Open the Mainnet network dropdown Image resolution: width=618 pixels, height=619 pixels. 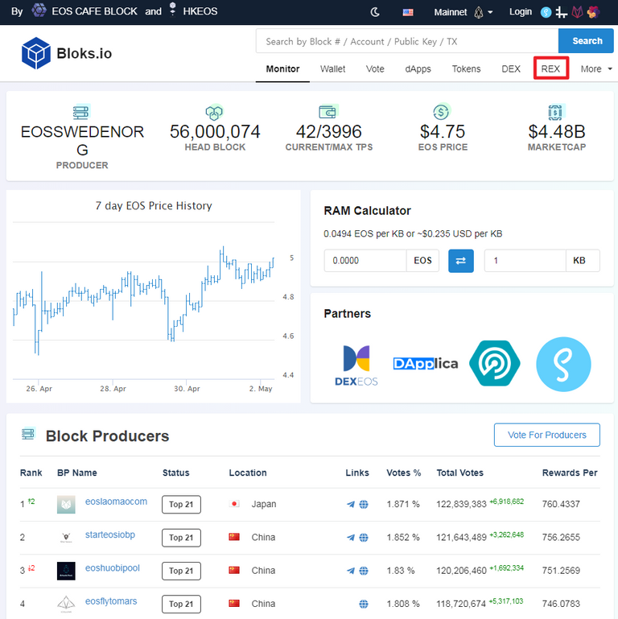(x=463, y=12)
